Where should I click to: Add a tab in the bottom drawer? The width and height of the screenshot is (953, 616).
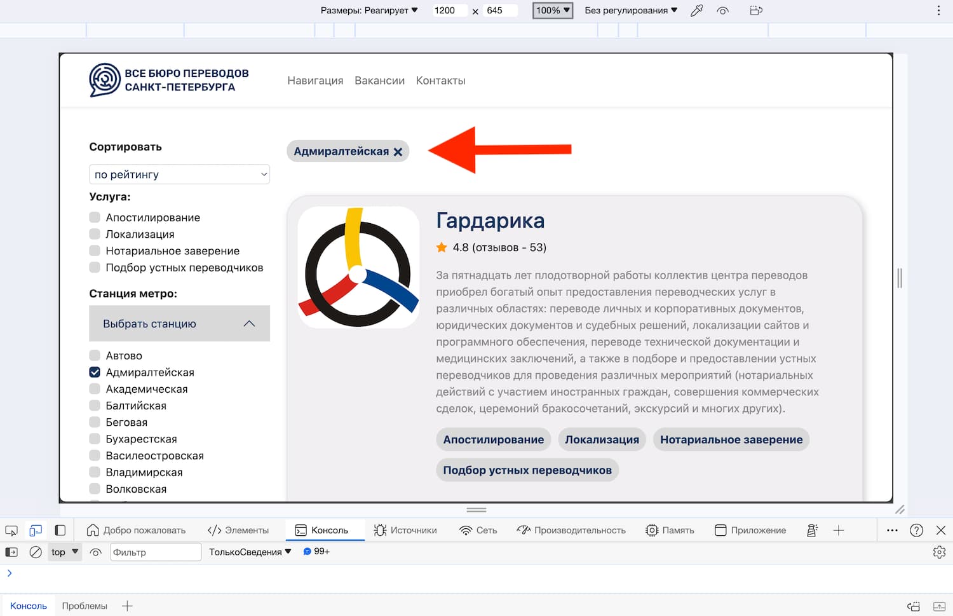127,606
